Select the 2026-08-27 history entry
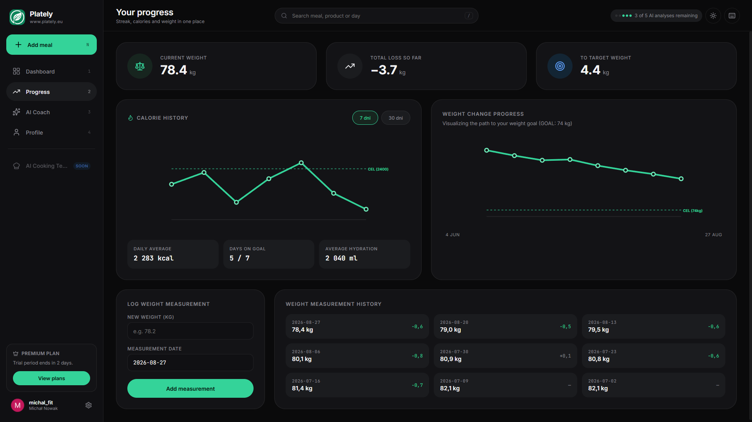The image size is (752, 422). point(357,326)
